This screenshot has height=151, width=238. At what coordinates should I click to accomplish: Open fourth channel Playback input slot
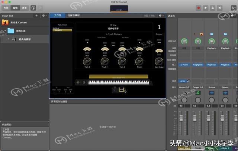(x=225, y=65)
